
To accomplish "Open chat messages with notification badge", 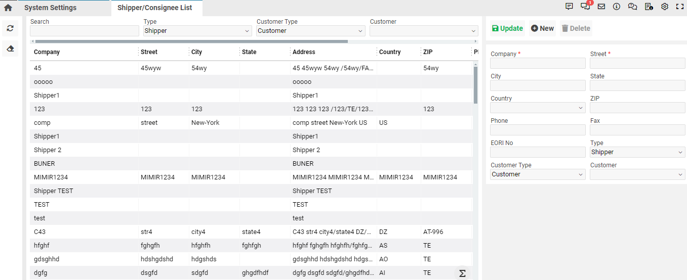I will [x=585, y=7].
